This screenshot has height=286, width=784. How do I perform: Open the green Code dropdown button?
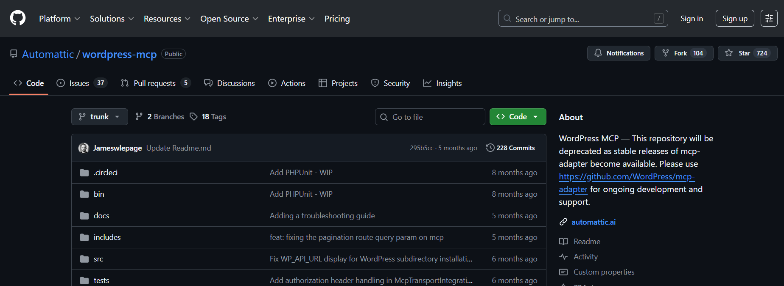coord(518,117)
